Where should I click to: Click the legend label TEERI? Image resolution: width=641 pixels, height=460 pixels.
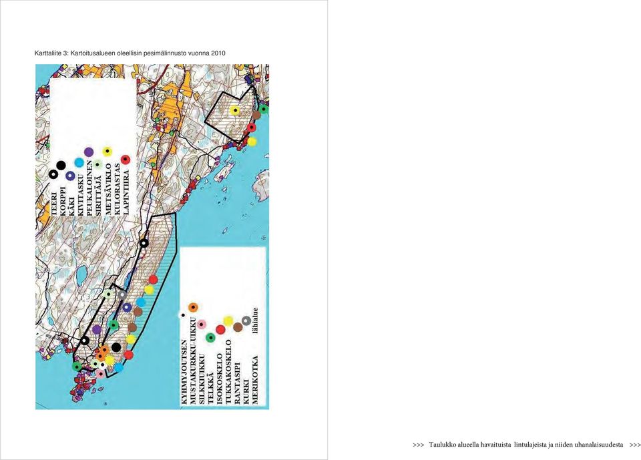coord(54,204)
